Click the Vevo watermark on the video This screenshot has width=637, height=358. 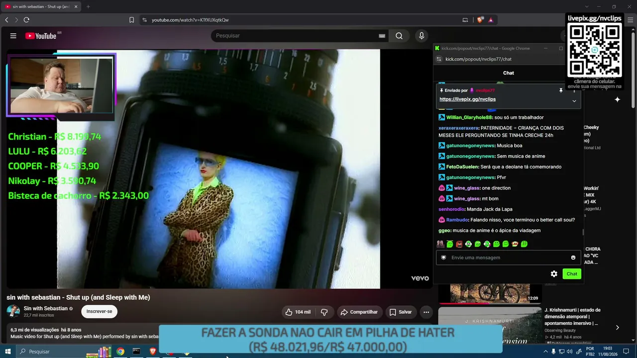coord(420,278)
